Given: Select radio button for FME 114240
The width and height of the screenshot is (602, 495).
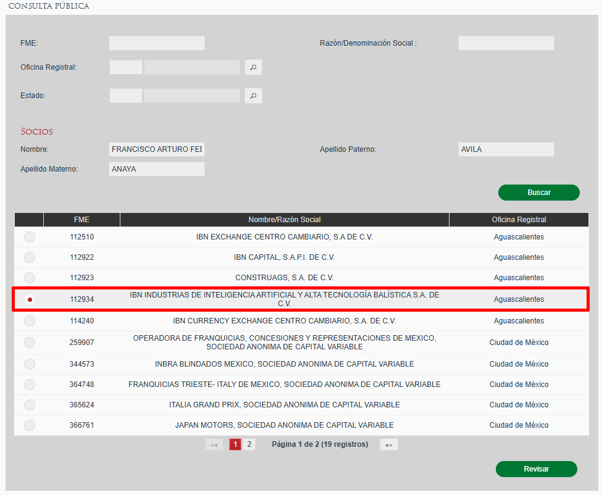Looking at the screenshot, I should [30, 321].
